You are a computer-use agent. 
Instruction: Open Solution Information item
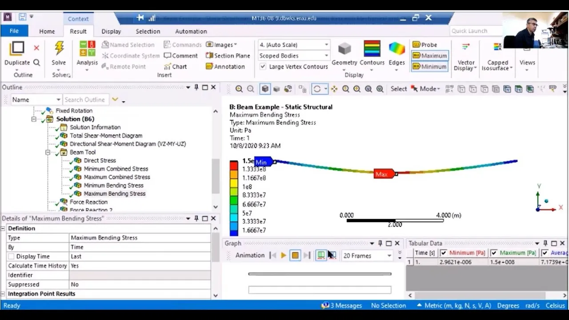click(x=95, y=127)
